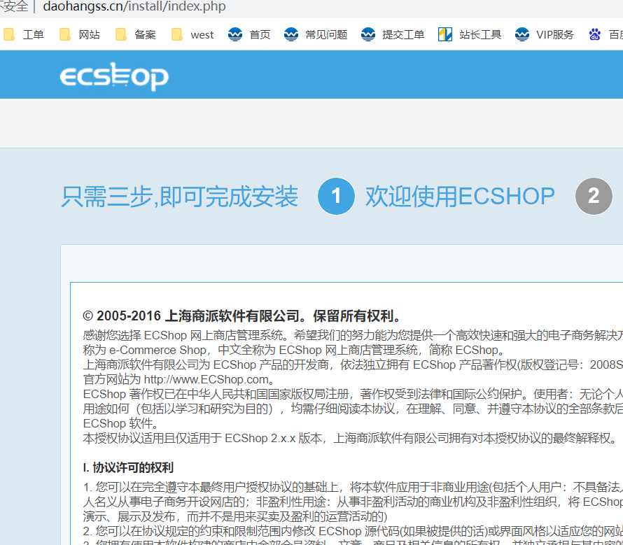Click the 欢迎使用ECSHOP step label
The height and width of the screenshot is (545, 623).
tap(459, 197)
